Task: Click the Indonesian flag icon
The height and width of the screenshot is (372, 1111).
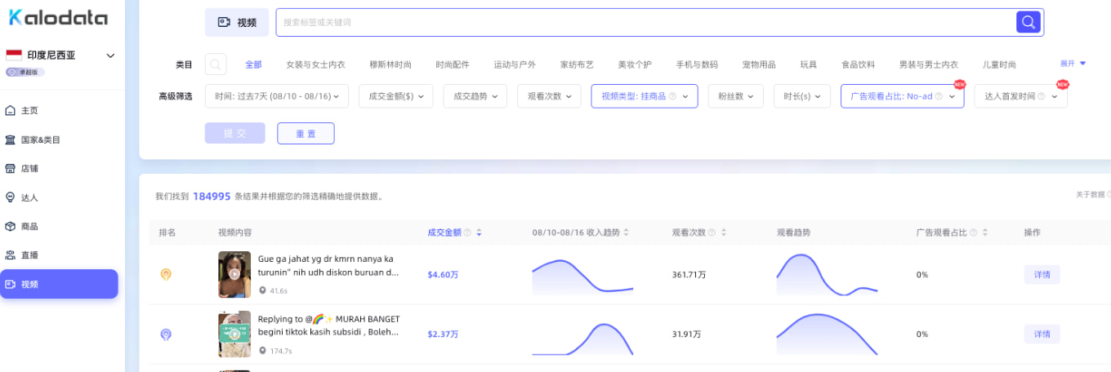Action: click(14, 55)
